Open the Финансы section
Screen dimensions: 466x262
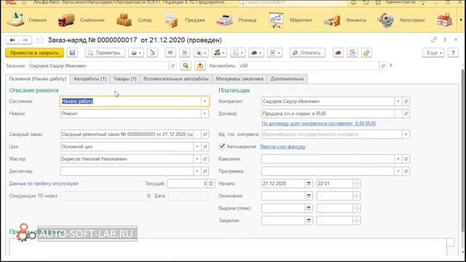click(x=344, y=20)
